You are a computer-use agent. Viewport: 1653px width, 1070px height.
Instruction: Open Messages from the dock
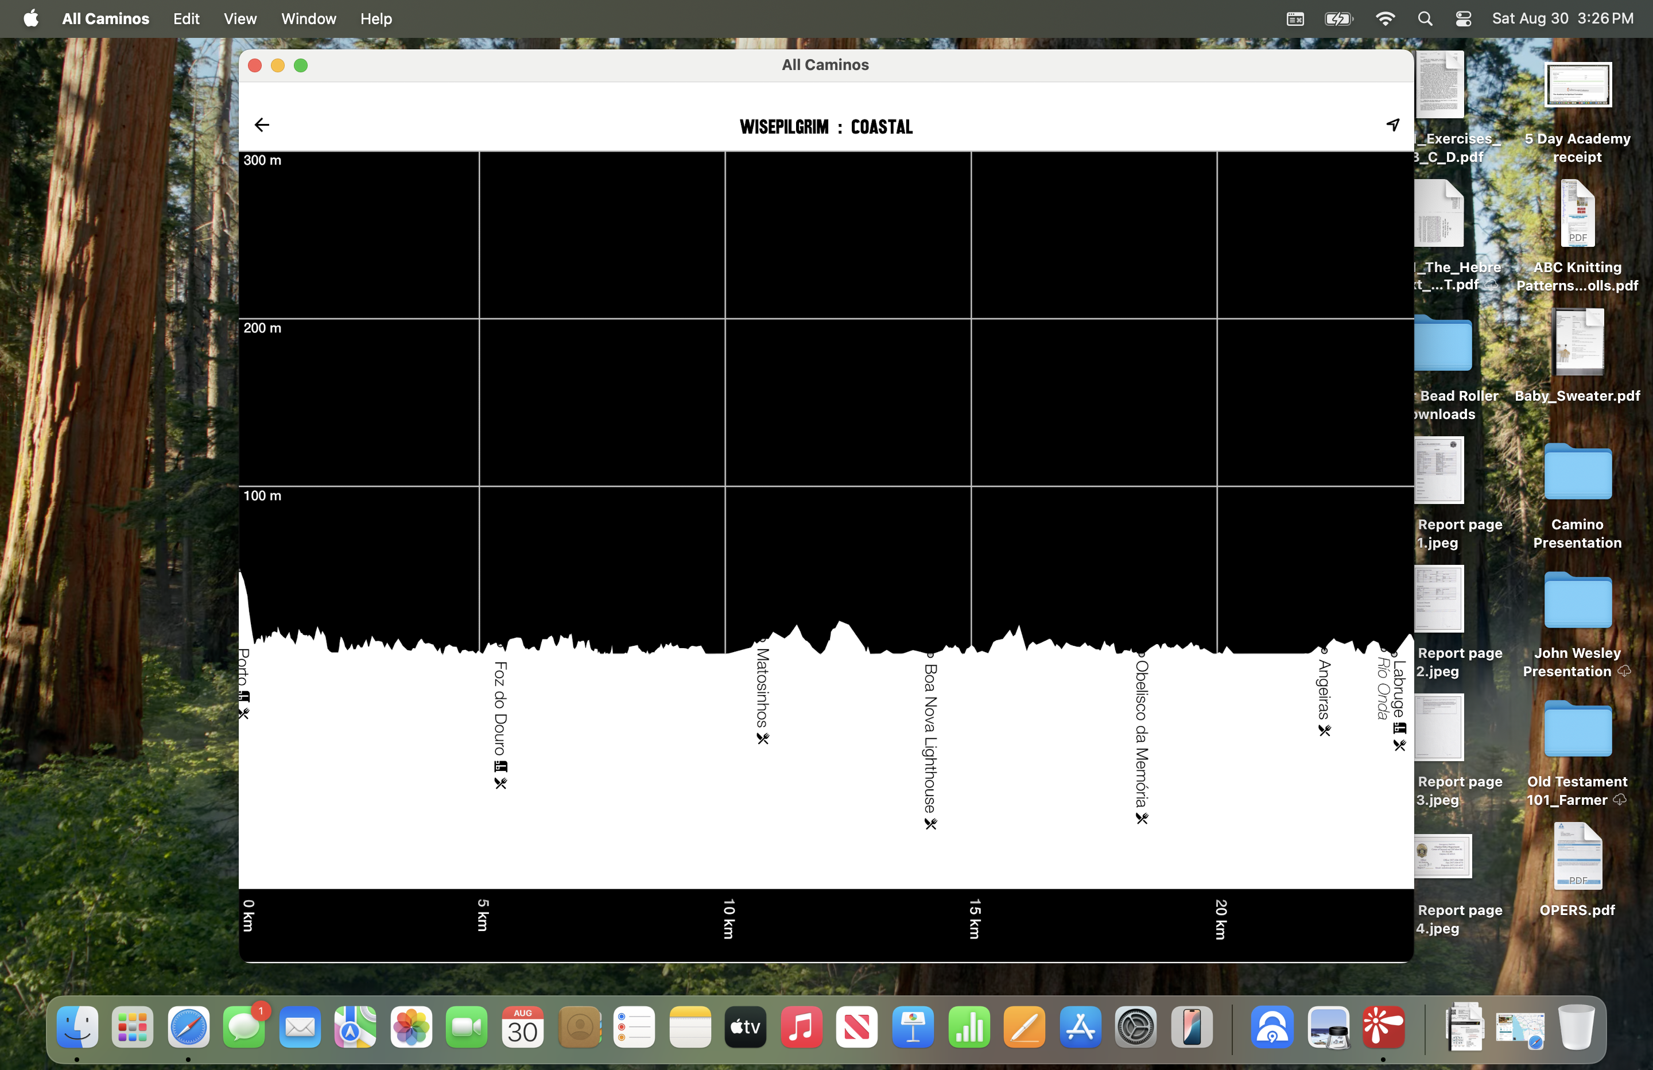244,1027
